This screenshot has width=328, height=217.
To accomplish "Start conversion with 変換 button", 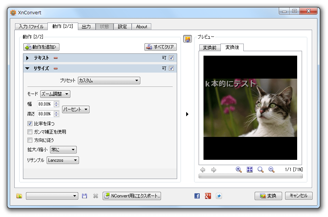I will pyautogui.click(x=269, y=196).
